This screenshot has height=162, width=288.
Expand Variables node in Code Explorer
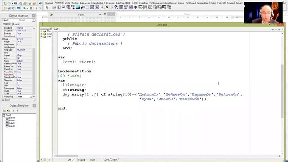[x=42, y=34]
